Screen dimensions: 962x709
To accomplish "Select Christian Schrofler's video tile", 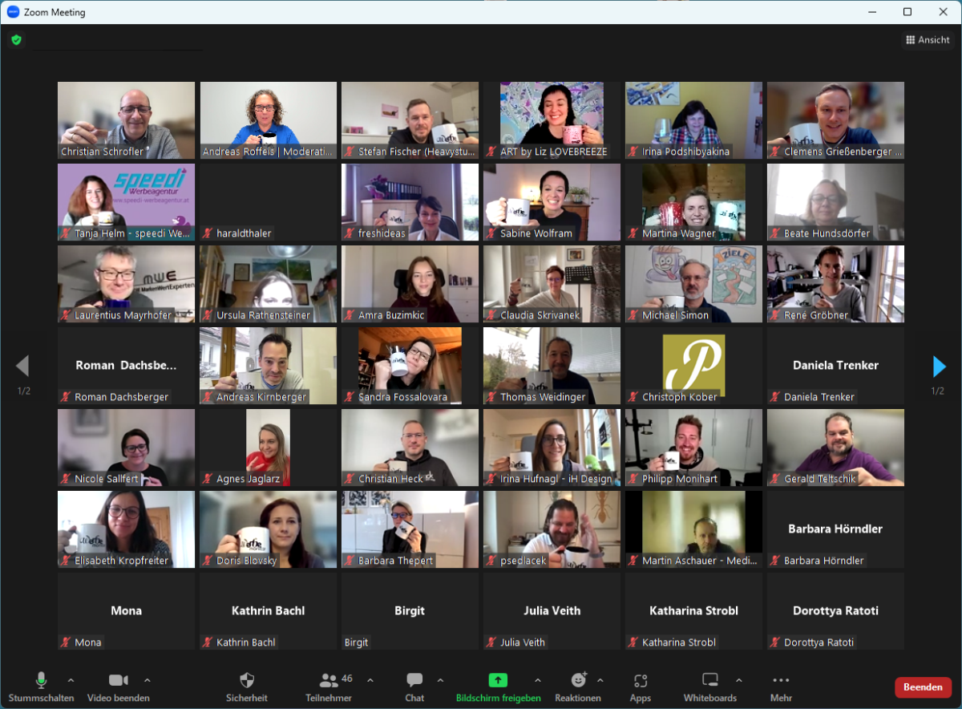I will (x=126, y=120).
